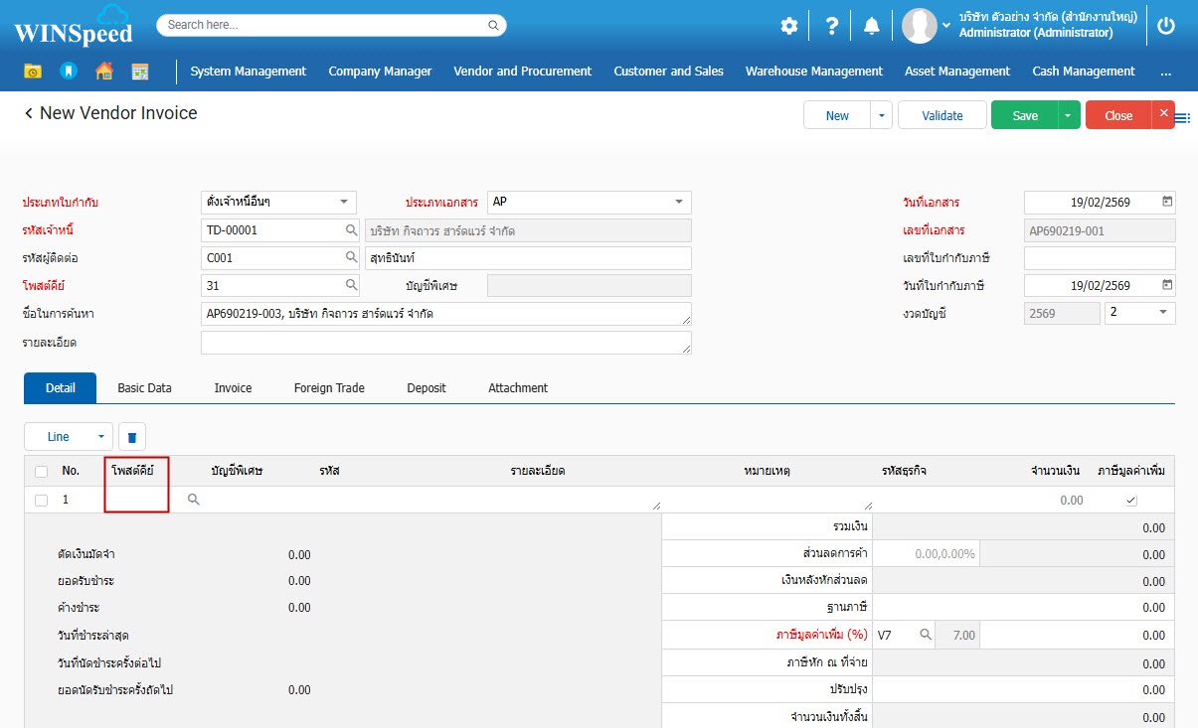The width and height of the screenshot is (1198, 728).
Task: Click the power logout icon
Action: click(1166, 26)
